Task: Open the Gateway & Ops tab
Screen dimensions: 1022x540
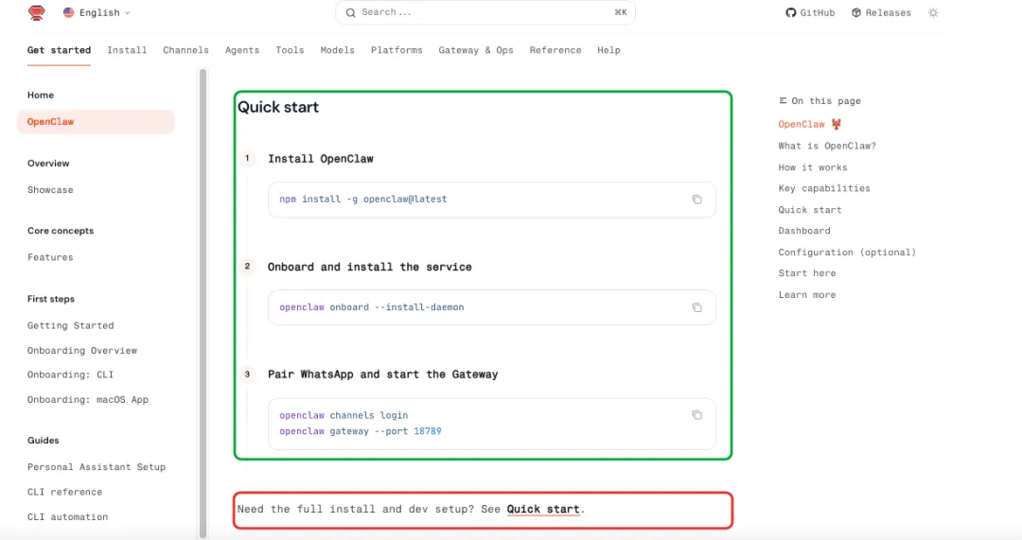Action: point(476,50)
